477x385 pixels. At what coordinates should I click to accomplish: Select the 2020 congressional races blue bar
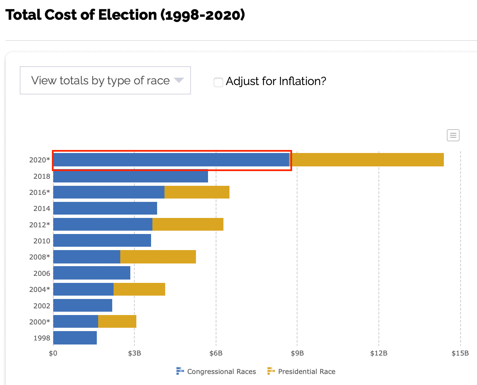point(171,160)
